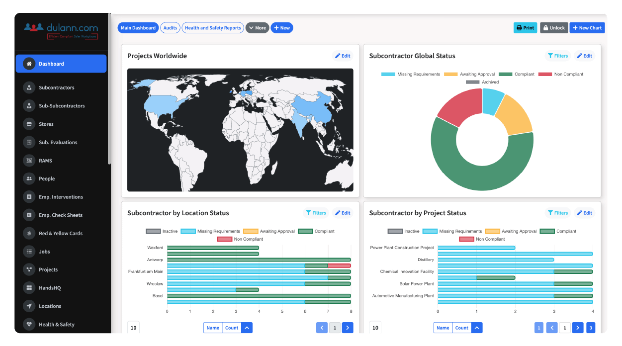Toggle Inactive in Location Status legend
This screenshot has height=346, width=622.
click(162, 231)
